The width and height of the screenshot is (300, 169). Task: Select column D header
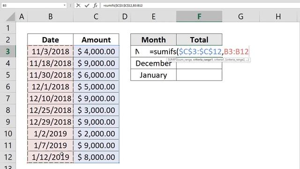125,16
